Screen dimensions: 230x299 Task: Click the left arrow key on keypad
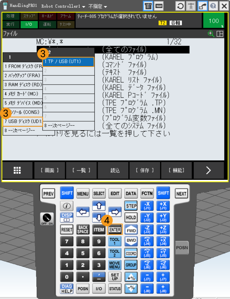(x=83, y=212)
